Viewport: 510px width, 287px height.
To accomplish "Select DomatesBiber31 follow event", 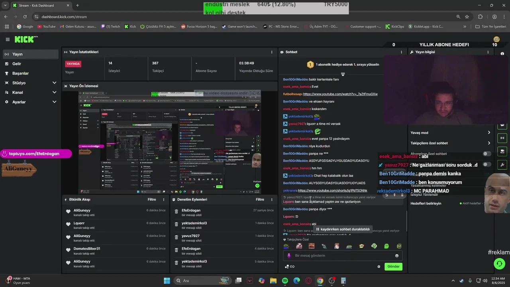I will click(116, 251).
